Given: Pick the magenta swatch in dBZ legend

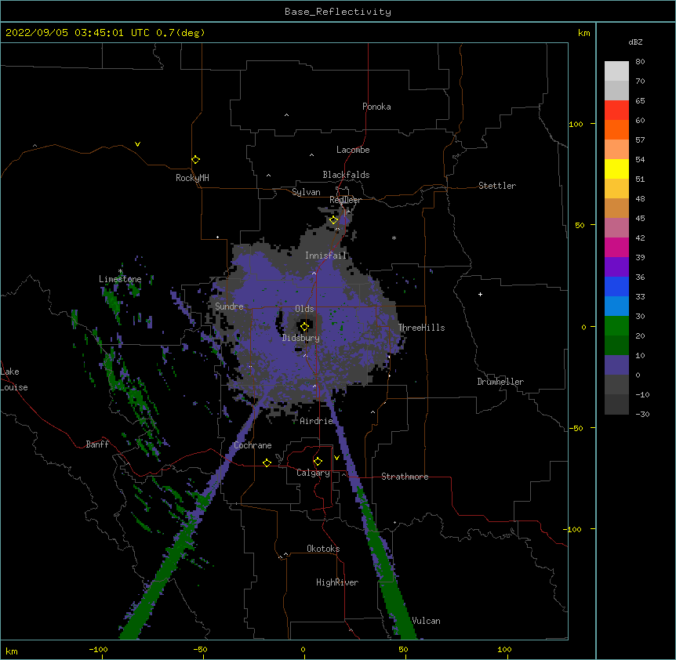Looking at the screenshot, I should click(x=616, y=247).
